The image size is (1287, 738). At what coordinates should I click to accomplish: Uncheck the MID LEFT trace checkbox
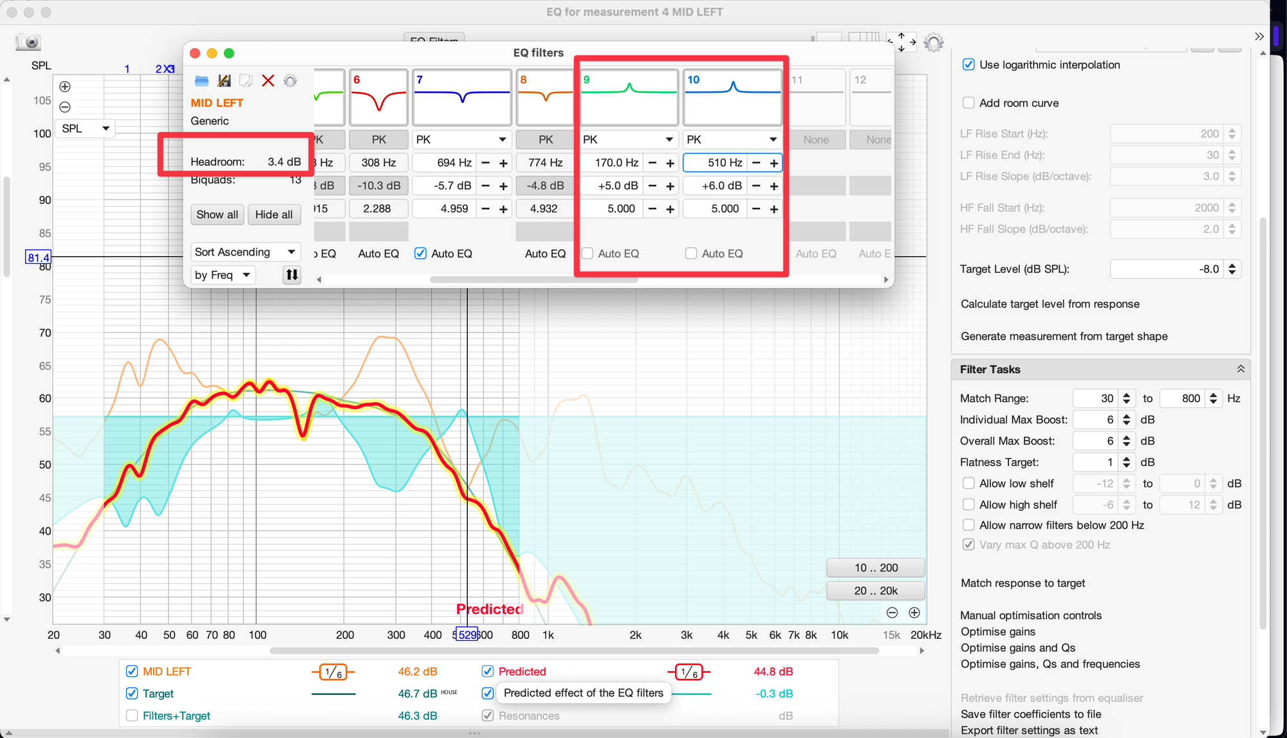pos(132,671)
